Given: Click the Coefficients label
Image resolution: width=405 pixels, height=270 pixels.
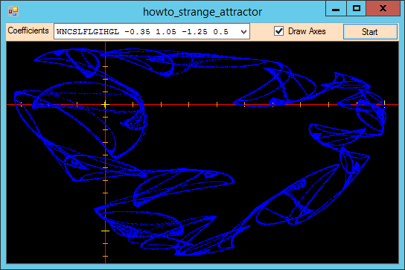Looking at the screenshot, I should pyautogui.click(x=28, y=30).
